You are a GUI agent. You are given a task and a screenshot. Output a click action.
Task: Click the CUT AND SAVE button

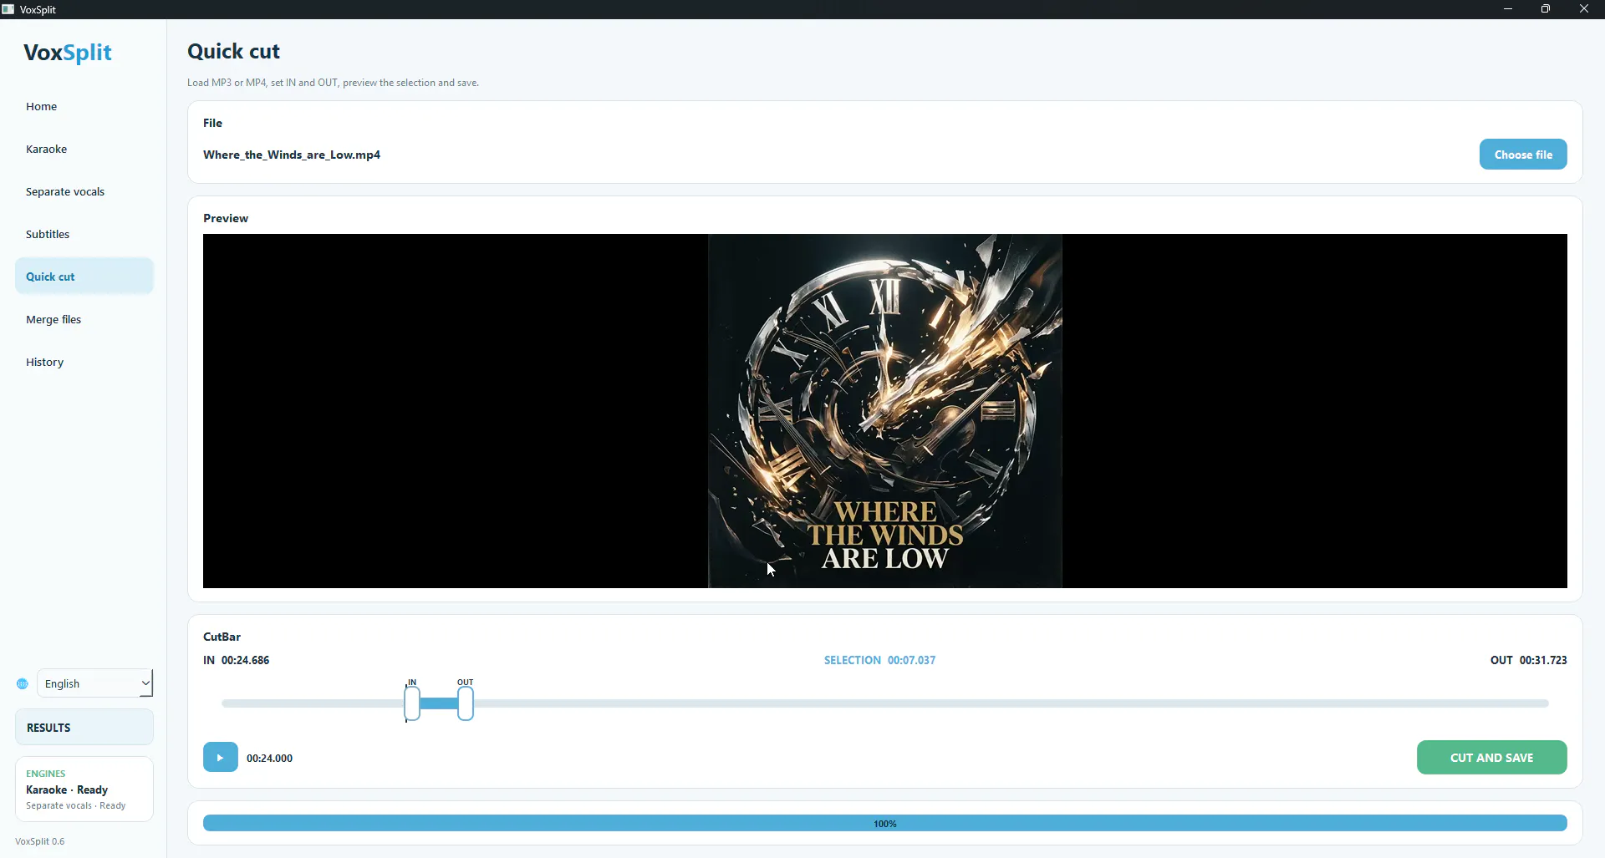(x=1492, y=758)
